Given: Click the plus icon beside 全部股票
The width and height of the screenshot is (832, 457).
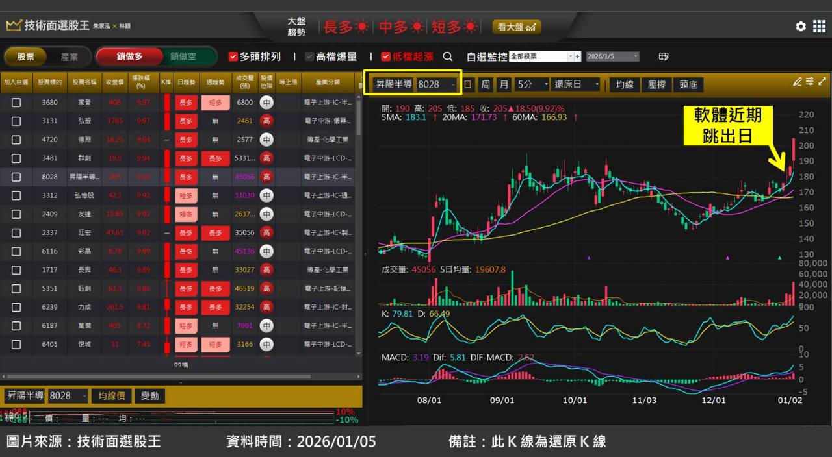Looking at the screenshot, I should [577, 56].
